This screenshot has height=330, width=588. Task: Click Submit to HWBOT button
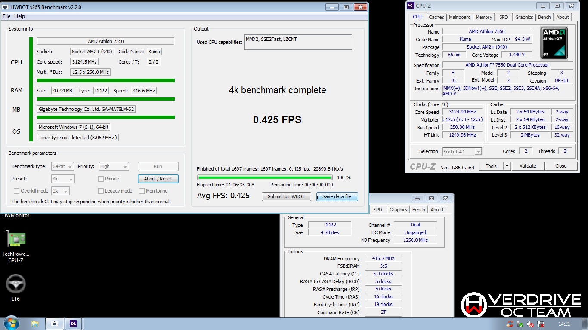[x=286, y=196]
